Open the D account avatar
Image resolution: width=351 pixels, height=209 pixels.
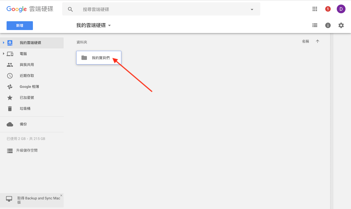point(341,9)
